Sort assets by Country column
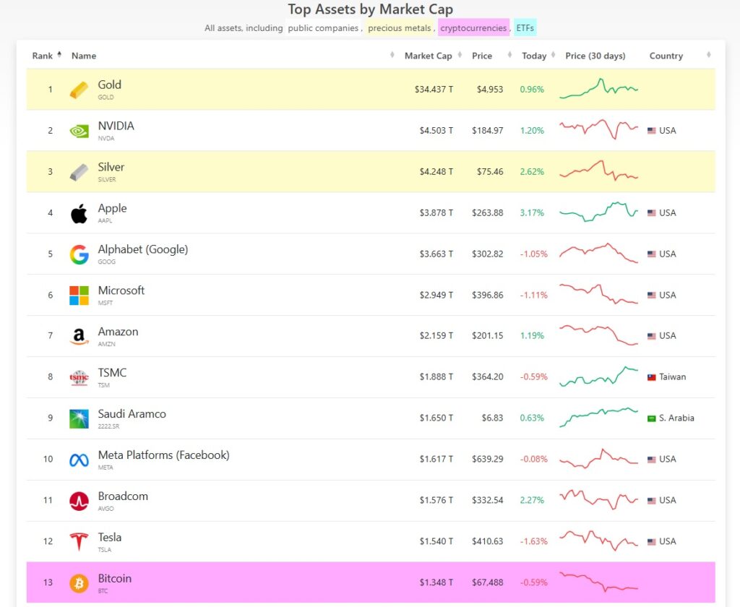 (x=666, y=56)
